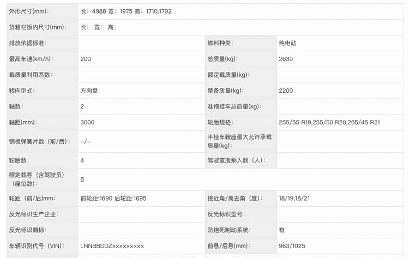
Task: Click the 燃料种类 value 纯电动
Action: tap(287, 43)
